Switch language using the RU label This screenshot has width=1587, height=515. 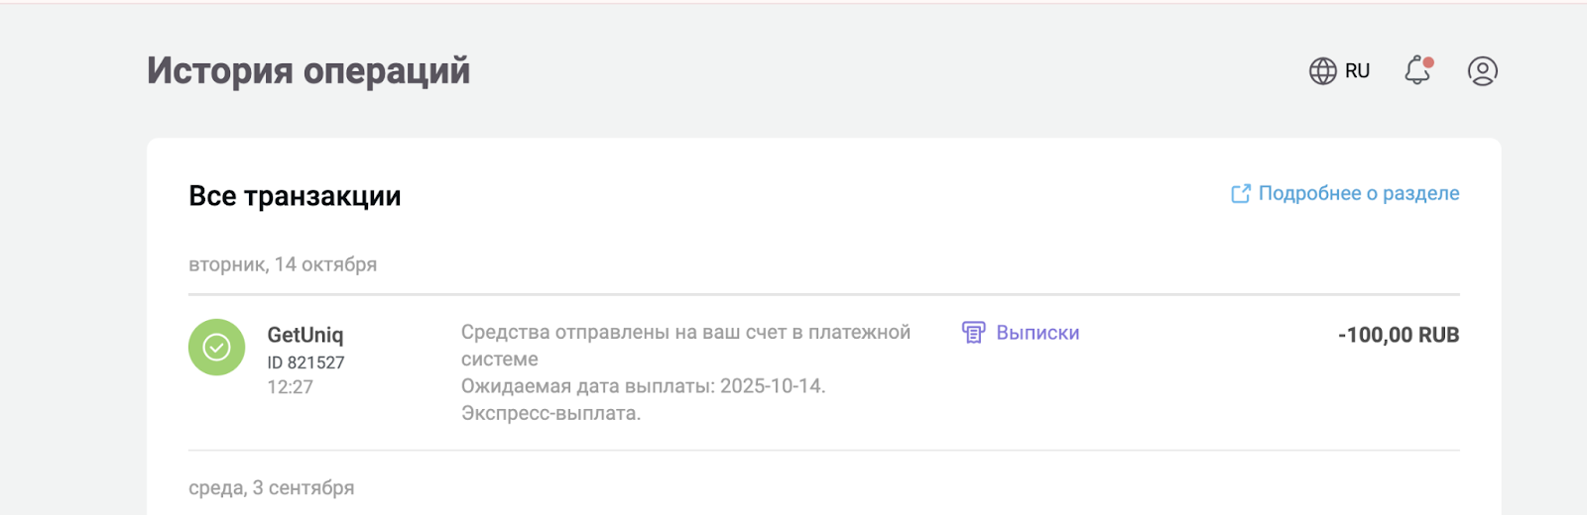coord(1357,71)
